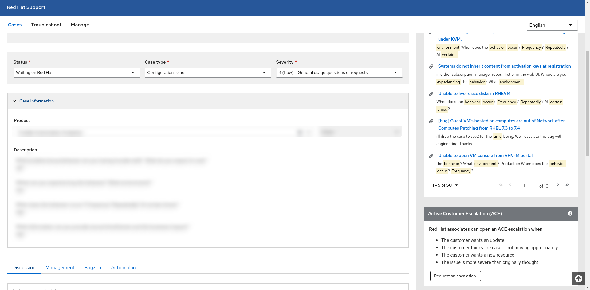Image resolution: width=590 pixels, height=290 pixels.
Task: Collapse the Case information section
Action: click(x=15, y=101)
